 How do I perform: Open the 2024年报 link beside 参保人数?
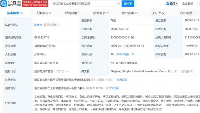[122, 54]
